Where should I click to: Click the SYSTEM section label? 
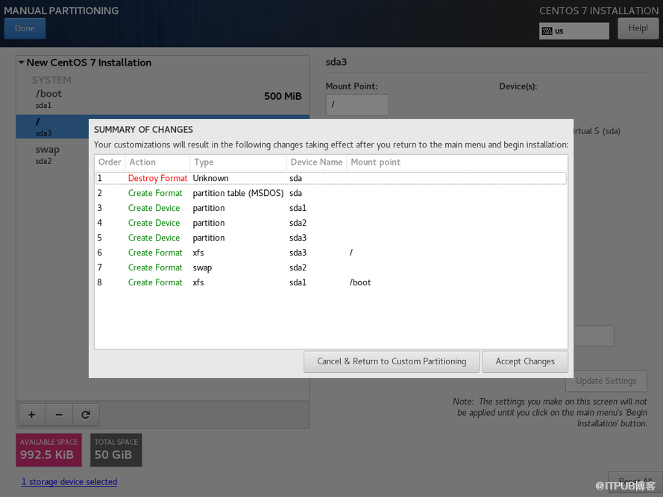(51, 80)
